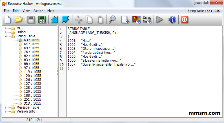Select string table entry 97 : 1055
This screenshot has width=224, height=123.
coord(32,68)
